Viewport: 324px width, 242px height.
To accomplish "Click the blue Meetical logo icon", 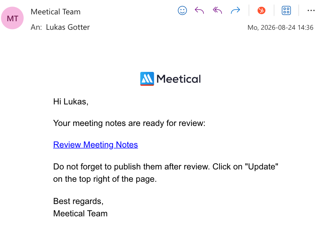I will 147,79.
